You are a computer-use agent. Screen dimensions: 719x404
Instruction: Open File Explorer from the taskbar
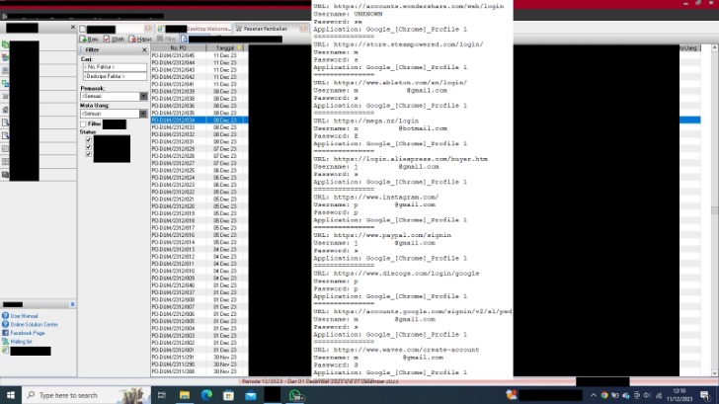point(185,395)
